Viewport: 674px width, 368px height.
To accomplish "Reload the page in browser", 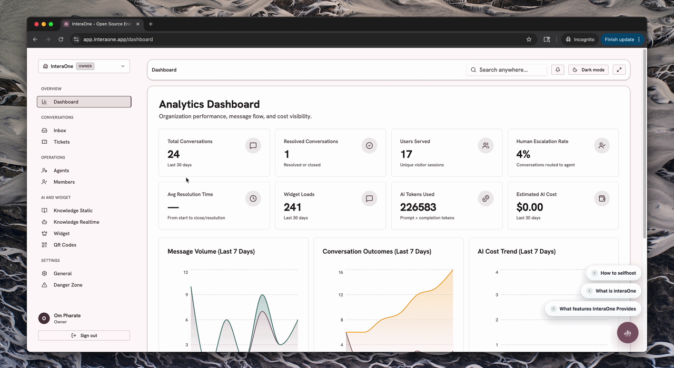I will coord(61,39).
